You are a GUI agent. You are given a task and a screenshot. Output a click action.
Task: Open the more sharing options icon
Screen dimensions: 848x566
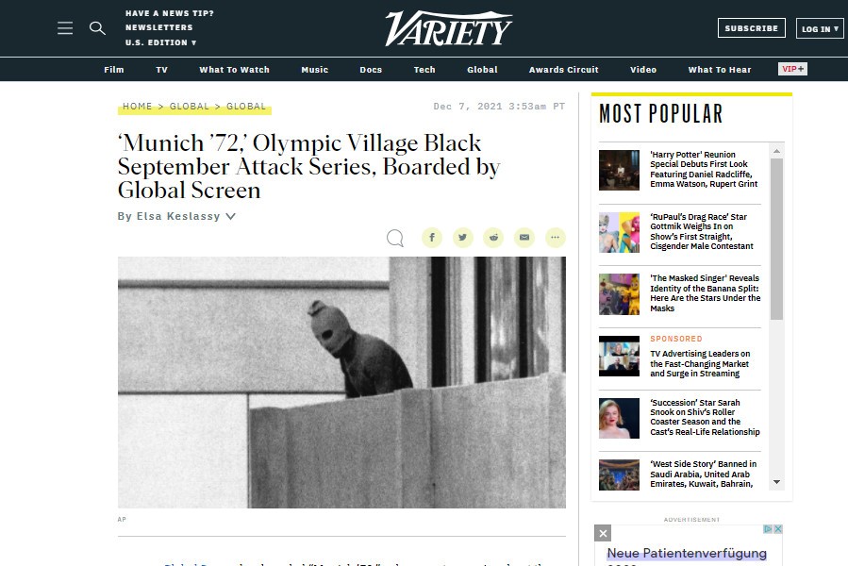click(x=555, y=238)
